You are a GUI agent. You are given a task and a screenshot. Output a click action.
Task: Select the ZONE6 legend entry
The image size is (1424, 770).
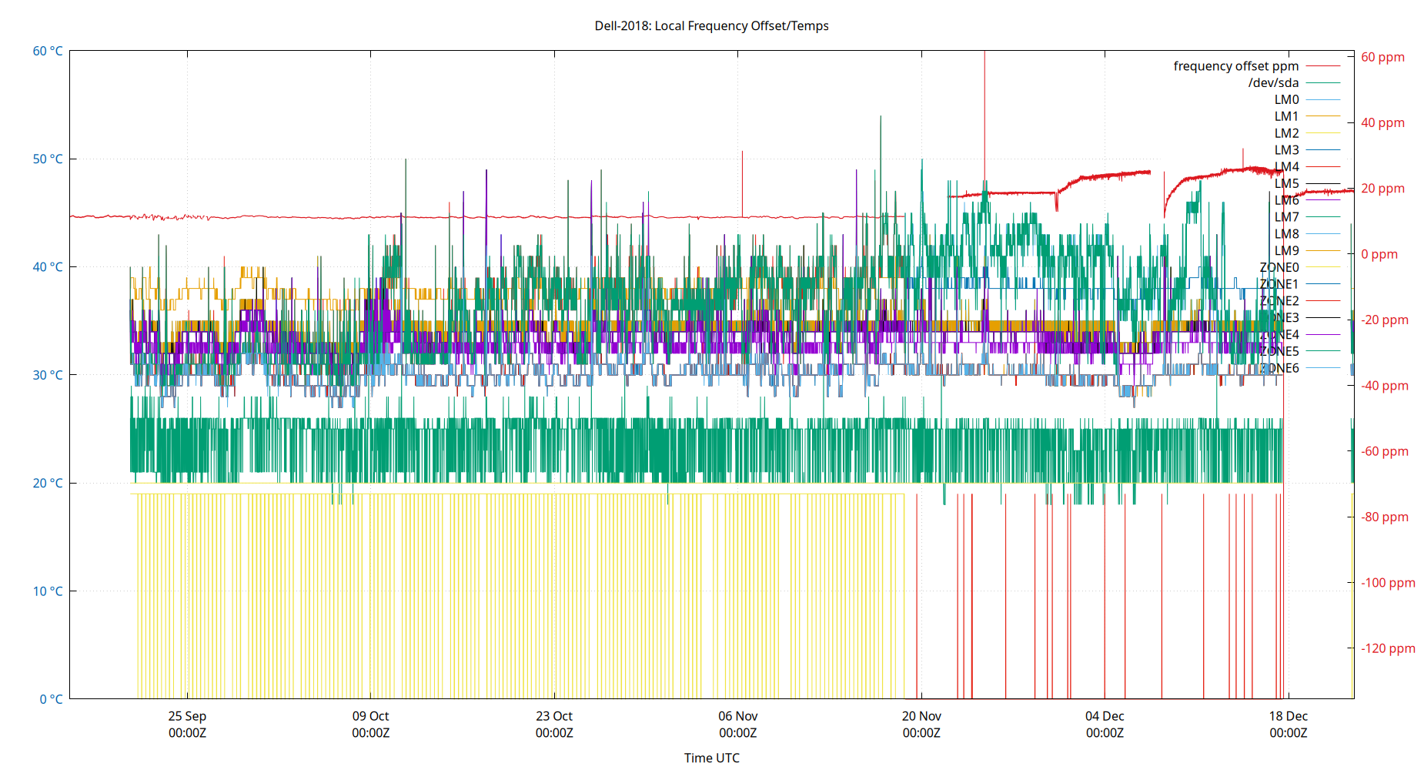[1324, 367]
